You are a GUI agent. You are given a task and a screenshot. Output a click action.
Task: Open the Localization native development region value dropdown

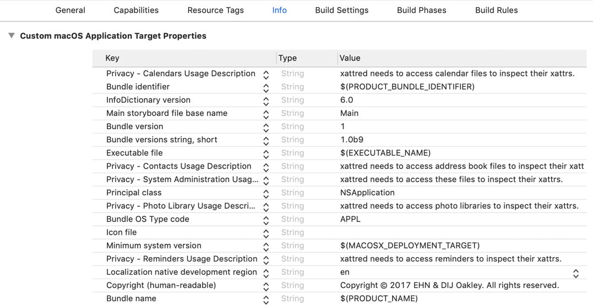[x=575, y=273]
